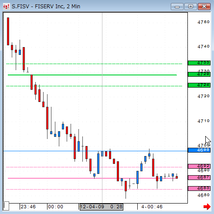Select the pink 4687 price label

(199, 177)
